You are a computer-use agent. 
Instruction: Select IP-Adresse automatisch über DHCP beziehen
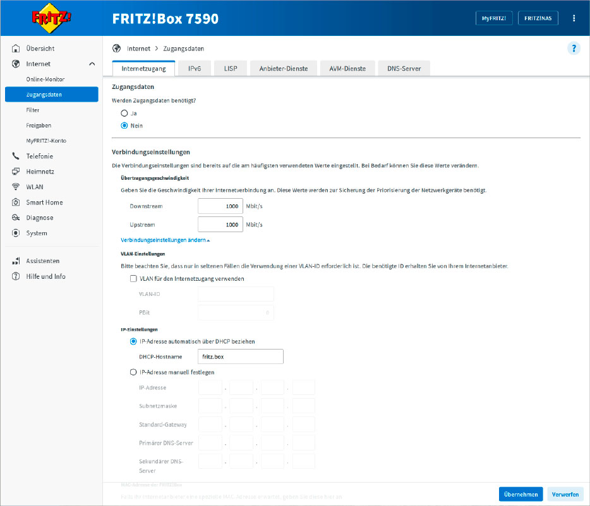133,341
